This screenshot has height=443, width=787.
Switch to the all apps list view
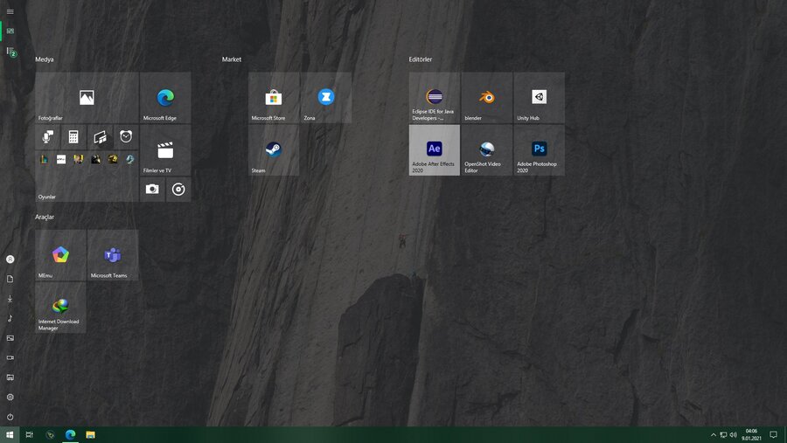[10, 52]
